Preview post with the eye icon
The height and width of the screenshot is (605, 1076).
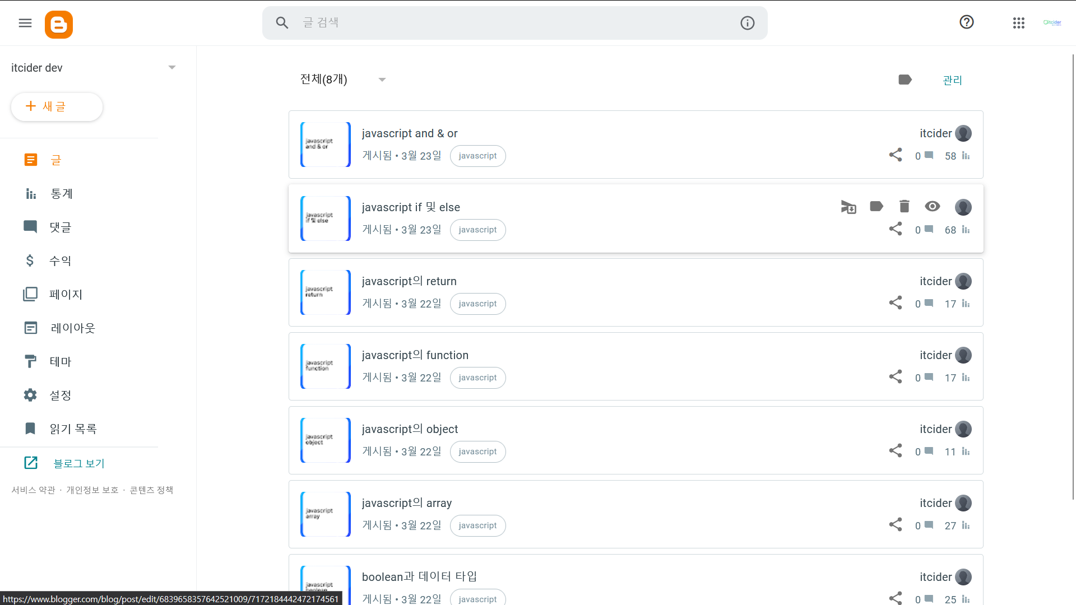click(x=932, y=207)
